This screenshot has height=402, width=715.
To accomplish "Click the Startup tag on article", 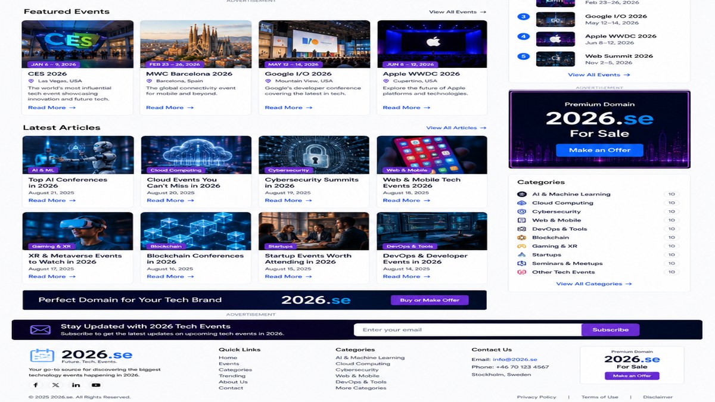I will [281, 247].
